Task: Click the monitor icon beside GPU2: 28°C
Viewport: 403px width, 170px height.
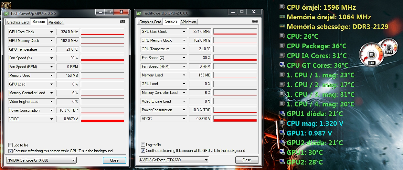Action: coord(282,162)
